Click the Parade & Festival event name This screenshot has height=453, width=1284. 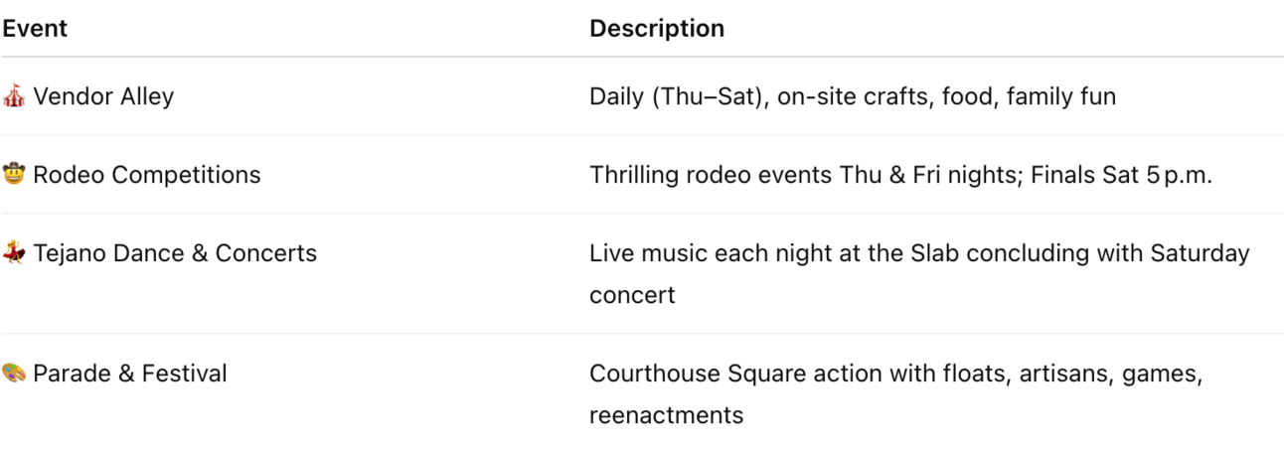[130, 374]
